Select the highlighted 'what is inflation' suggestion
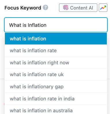The width and height of the screenshot is (110, 114). (x=56, y=39)
